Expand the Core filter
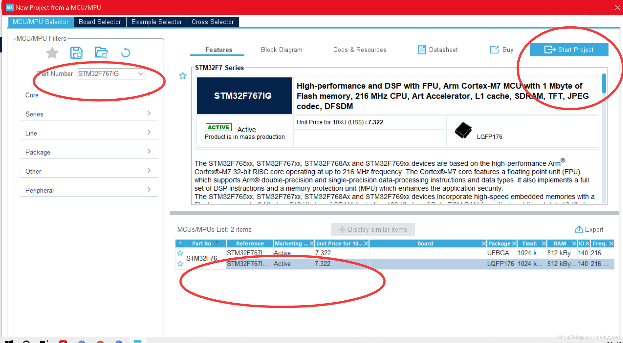Image resolution: width=623 pixels, height=343 pixels. [89, 95]
